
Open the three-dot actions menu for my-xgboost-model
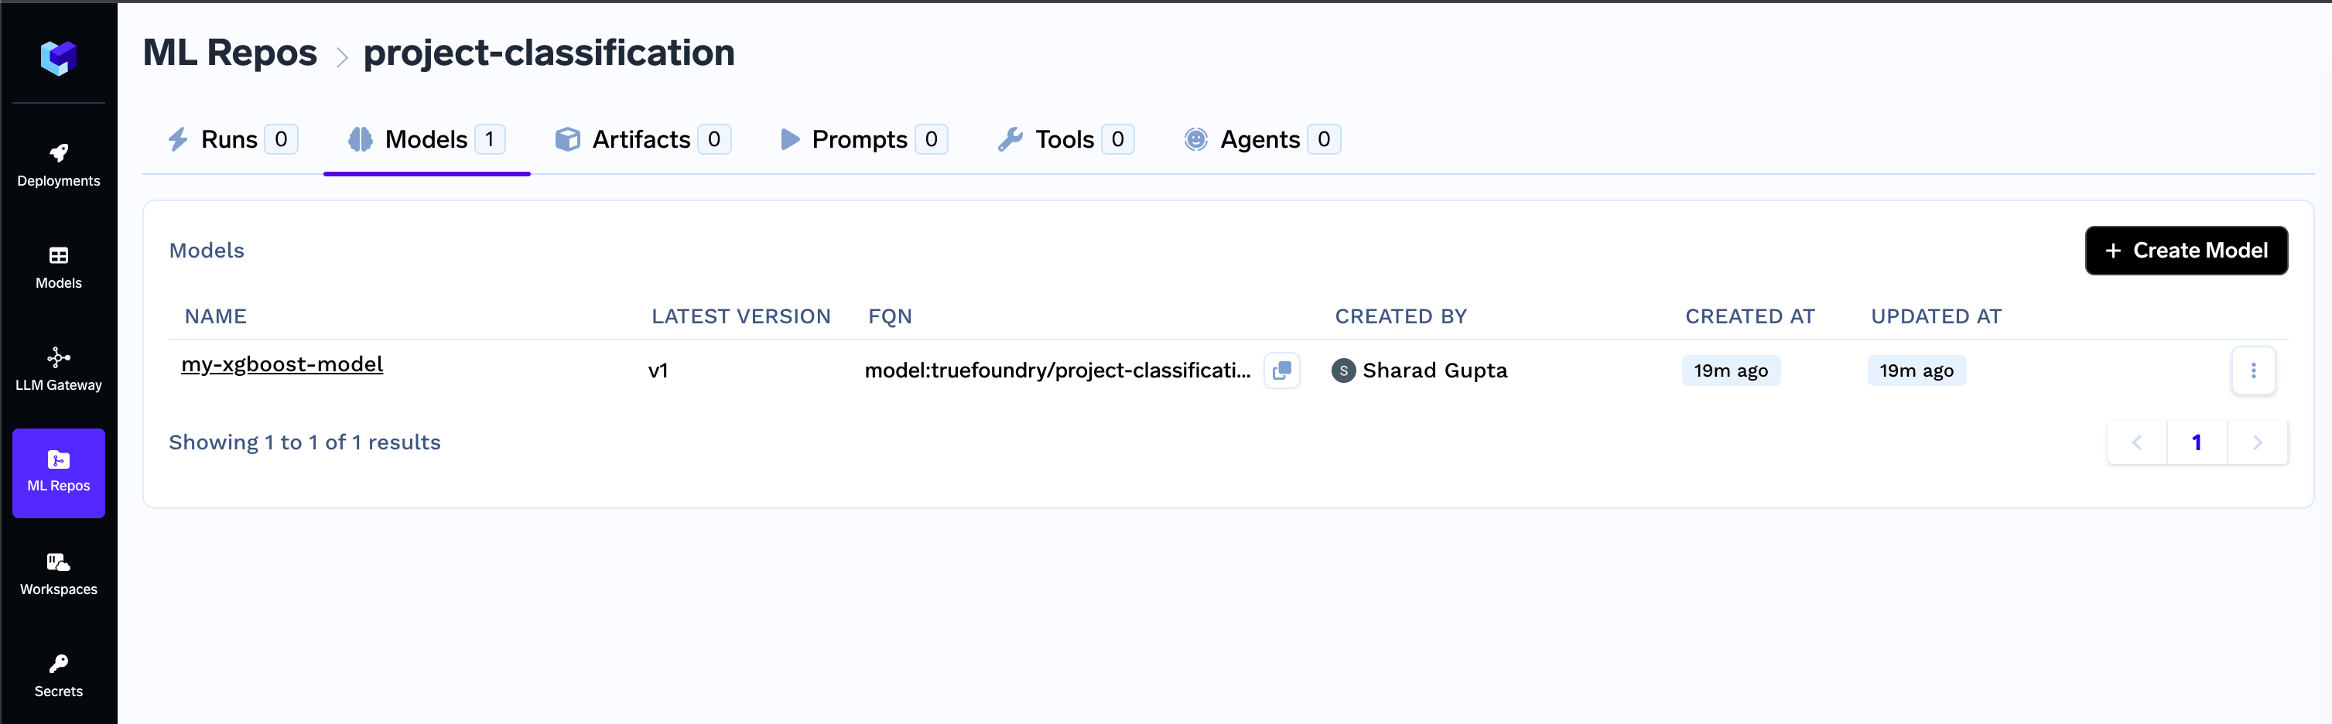click(x=2253, y=371)
